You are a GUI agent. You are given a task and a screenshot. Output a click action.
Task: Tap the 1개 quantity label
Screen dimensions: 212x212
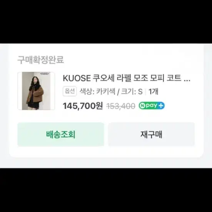153,92
